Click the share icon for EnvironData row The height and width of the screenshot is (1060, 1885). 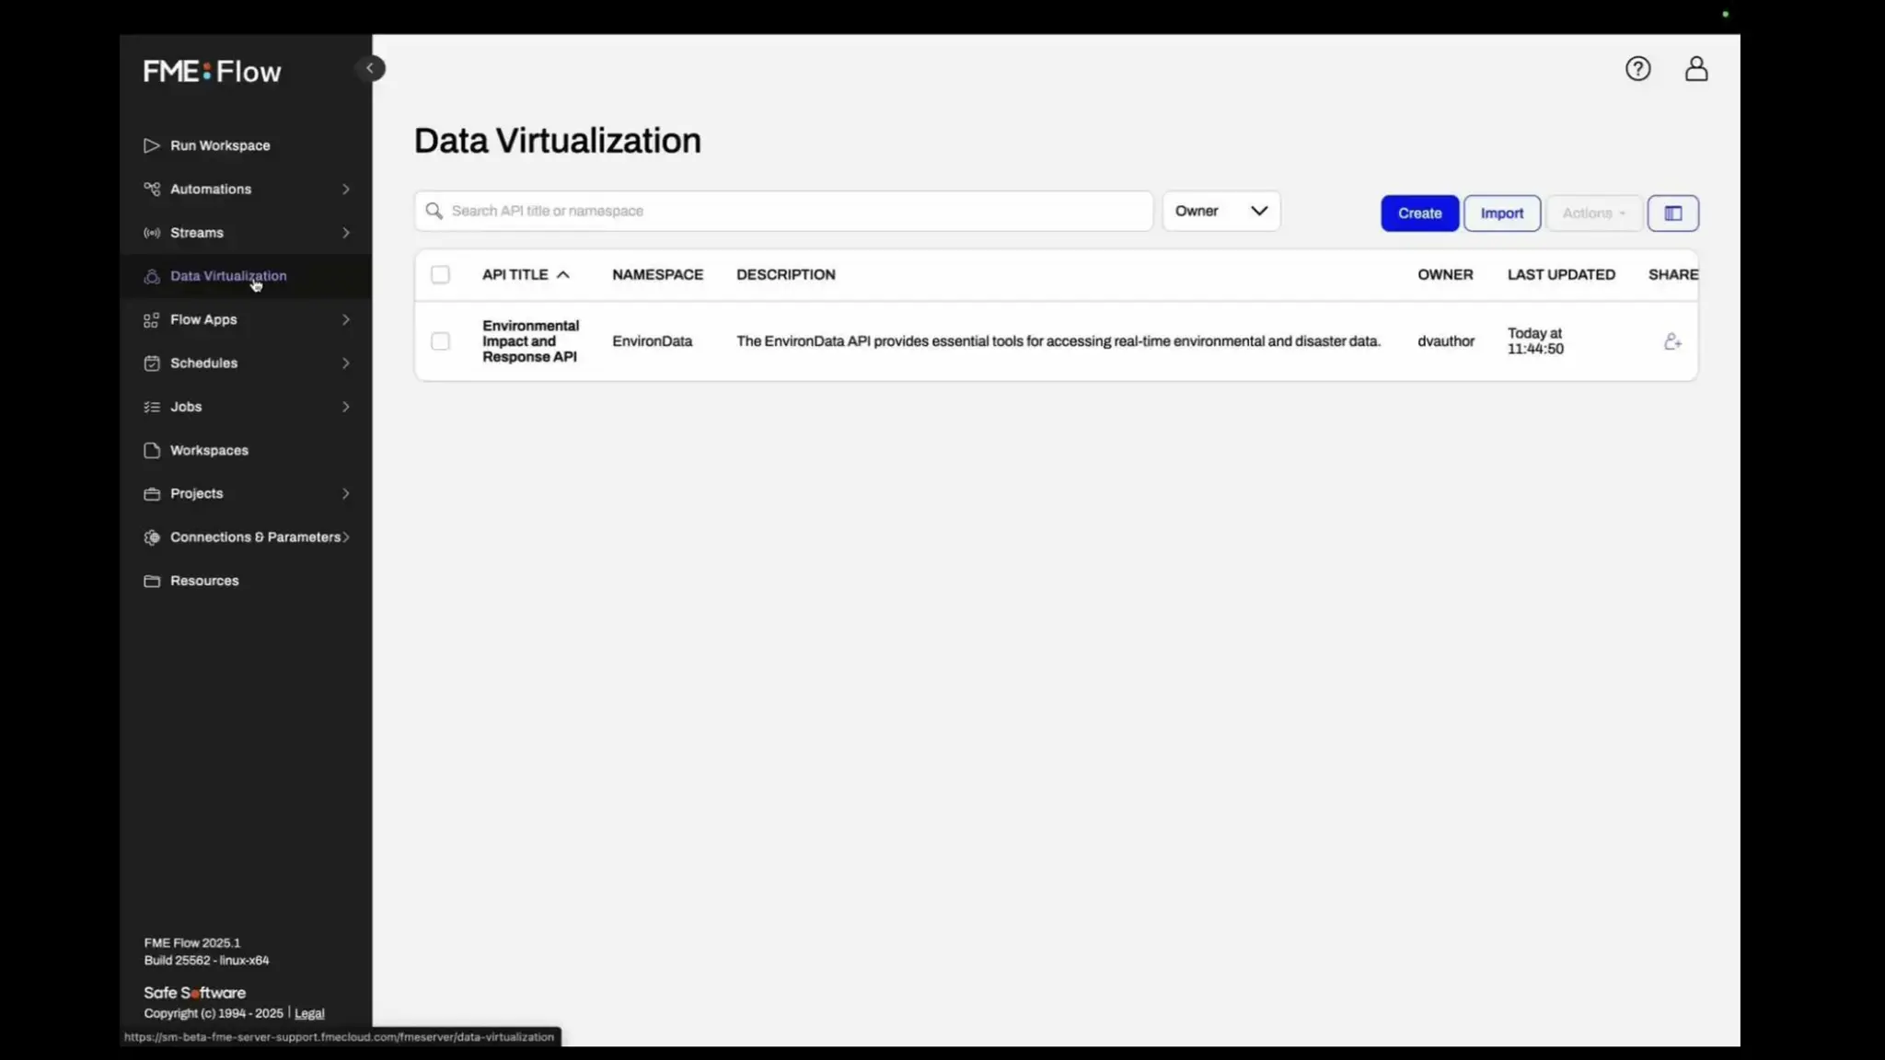[1672, 341]
